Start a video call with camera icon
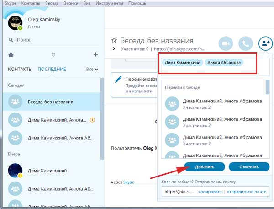274x209 pixels. [x=225, y=43]
